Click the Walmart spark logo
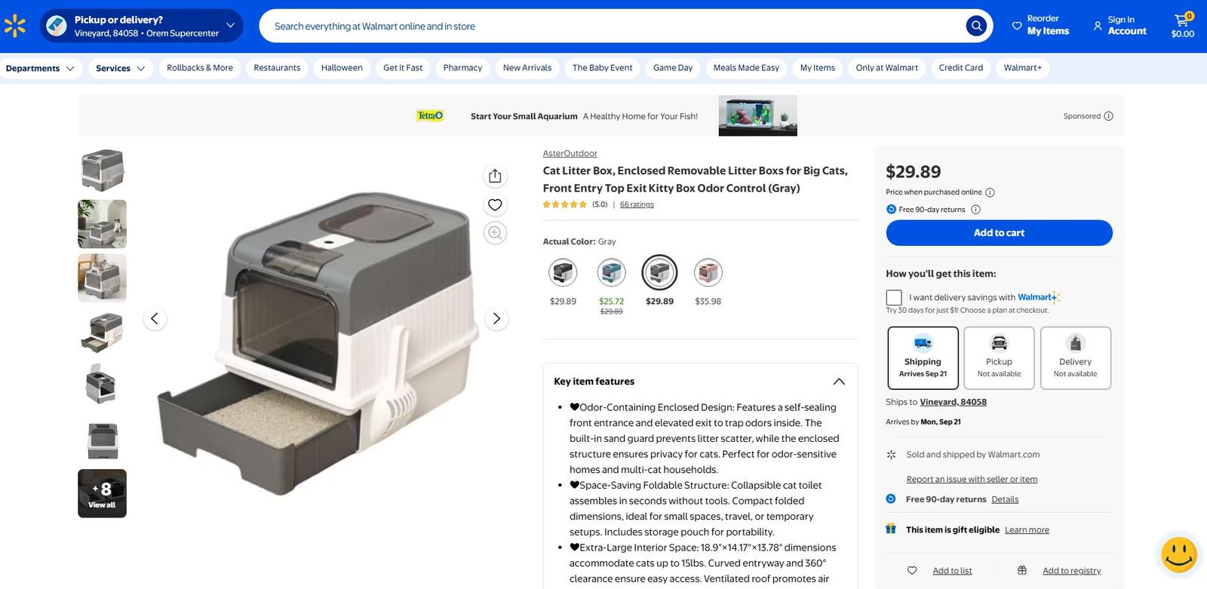This screenshot has width=1207, height=589. point(15,26)
